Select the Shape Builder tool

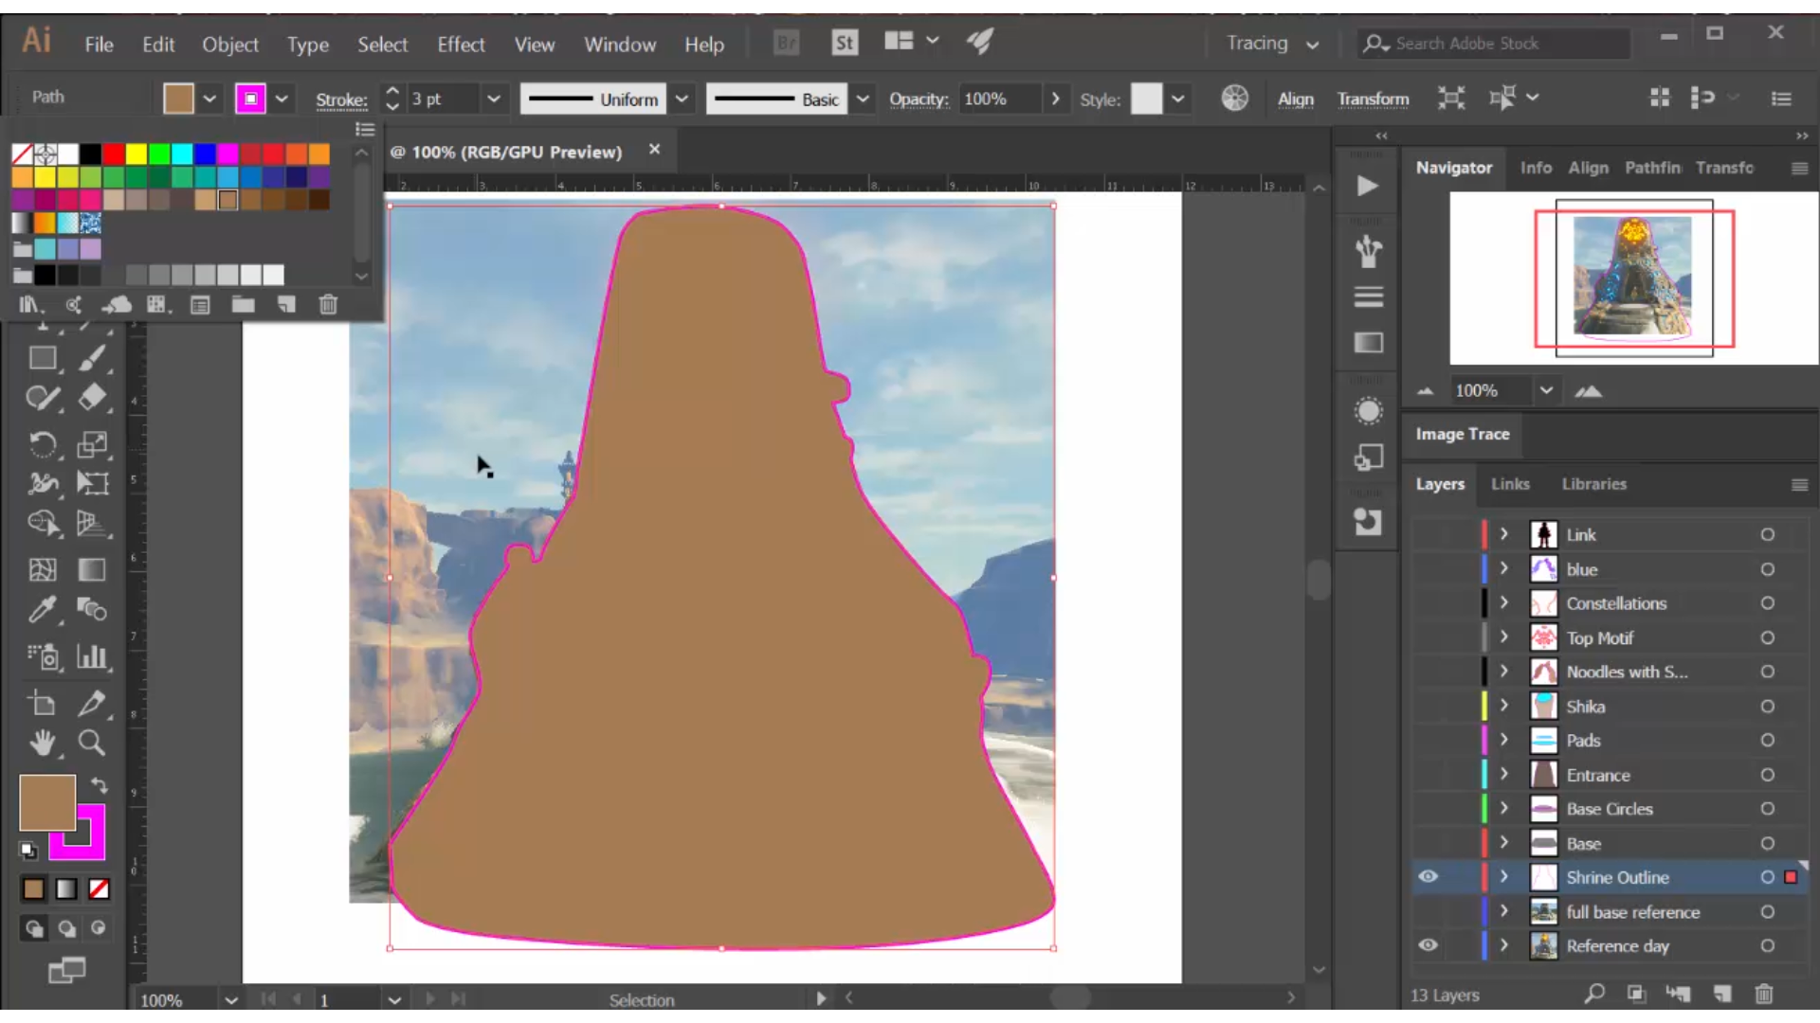[x=42, y=523]
